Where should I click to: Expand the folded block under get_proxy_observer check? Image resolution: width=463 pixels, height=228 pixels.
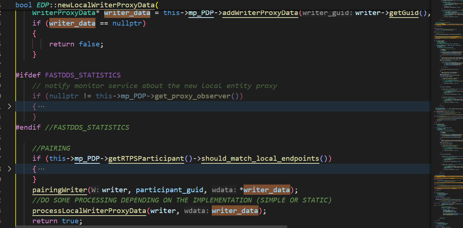pyautogui.click(x=10, y=107)
